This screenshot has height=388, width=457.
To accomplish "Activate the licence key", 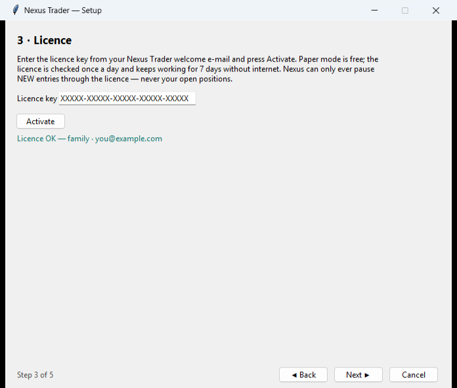I will click(41, 121).
